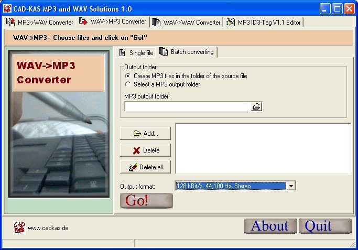
Task: Select the Batch converting tab
Action: [187, 52]
